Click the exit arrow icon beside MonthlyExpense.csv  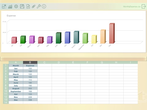point(144,6)
